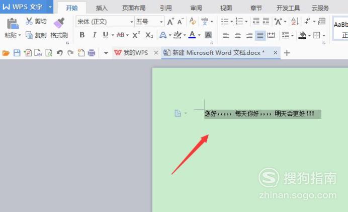Undo the last action
Image resolution: width=348 pixels, height=212 pixels.
[x=59, y=53]
